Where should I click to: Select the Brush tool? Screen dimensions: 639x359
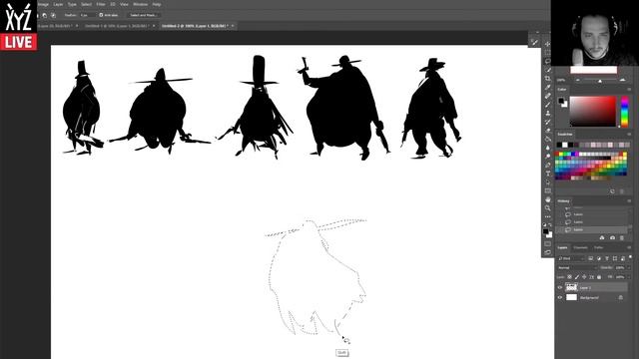547,104
